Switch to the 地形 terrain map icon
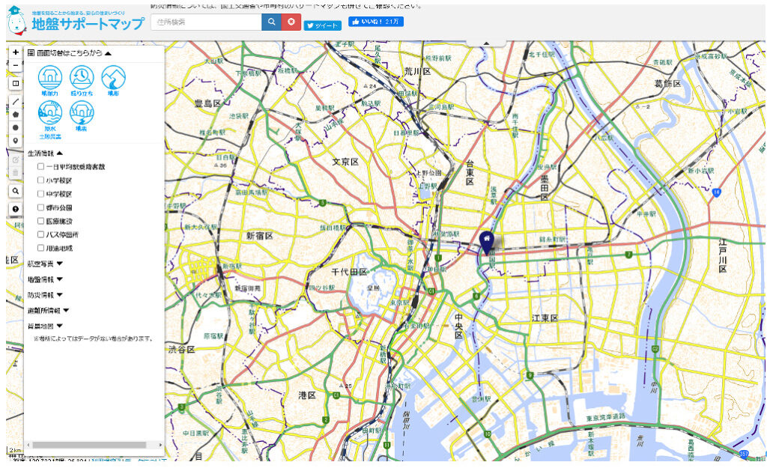This screenshot has height=471, width=767. pyautogui.click(x=113, y=79)
